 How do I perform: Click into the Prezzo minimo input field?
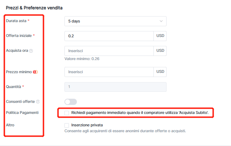tap(109, 72)
